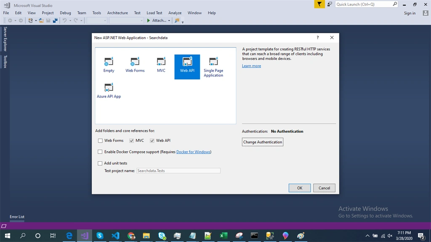Enable the Web Forms checkbox
The height and width of the screenshot is (242, 431).
point(100,141)
